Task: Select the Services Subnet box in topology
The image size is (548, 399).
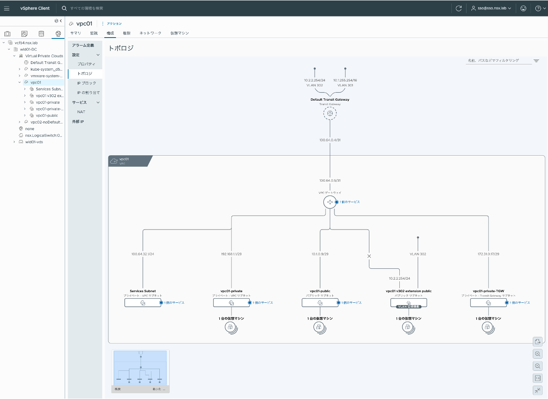Action: (x=143, y=303)
